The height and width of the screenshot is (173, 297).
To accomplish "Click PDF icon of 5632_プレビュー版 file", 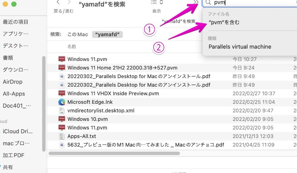I will (62, 145).
